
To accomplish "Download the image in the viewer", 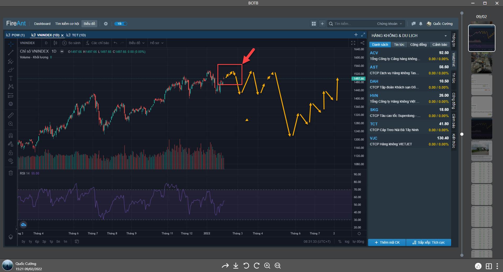I will [236, 266].
